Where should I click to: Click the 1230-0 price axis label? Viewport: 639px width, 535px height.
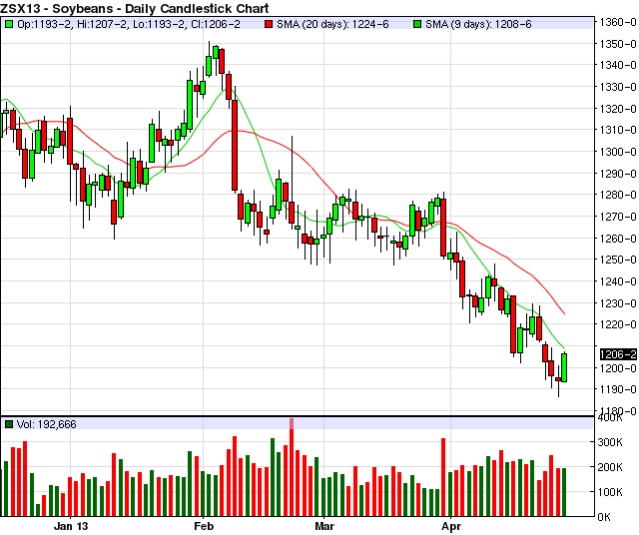click(x=618, y=303)
